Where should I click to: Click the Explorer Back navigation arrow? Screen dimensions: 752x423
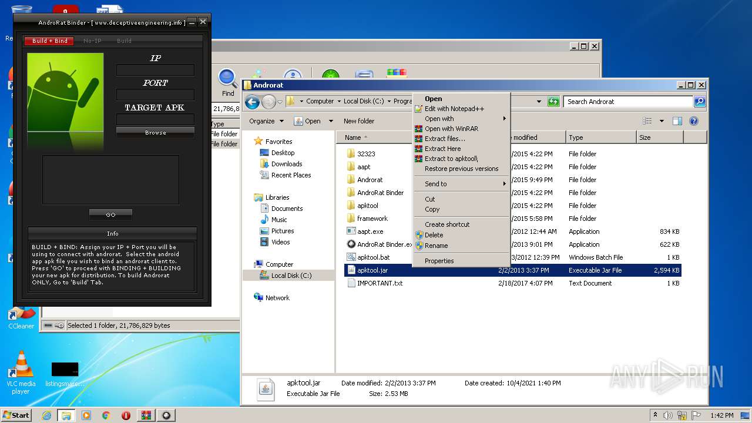click(253, 102)
